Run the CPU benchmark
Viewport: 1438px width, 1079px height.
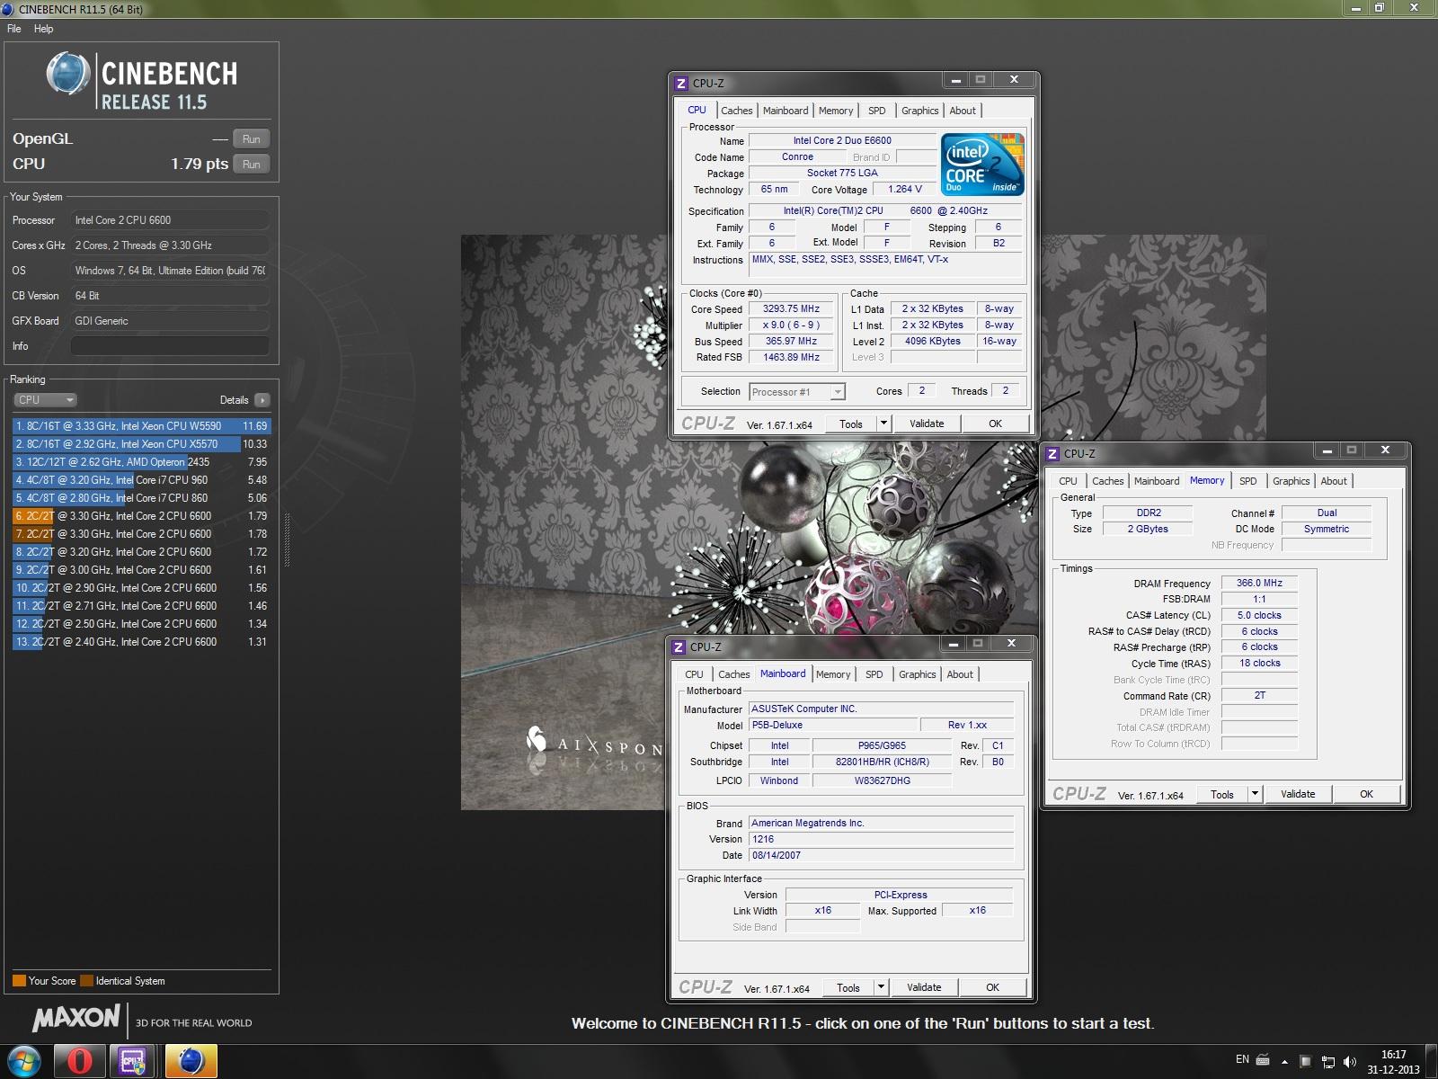(x=252, y=165)
